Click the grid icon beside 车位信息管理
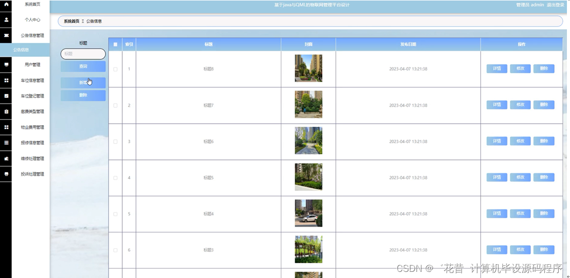This screenshot has width=570, height=278. pyautogui.click(x=6, y=80)
